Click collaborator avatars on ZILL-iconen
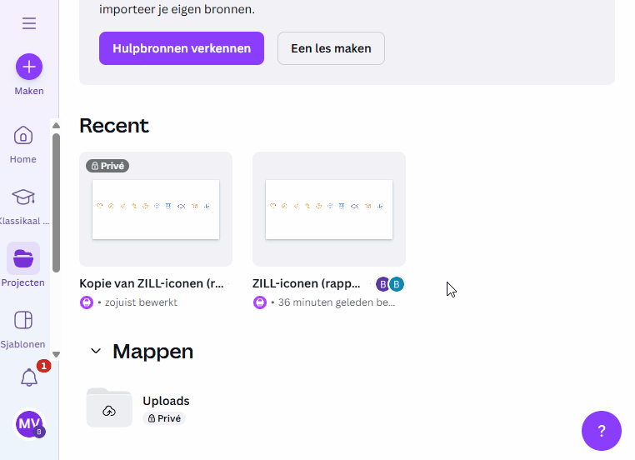The image size is (635, 460). click(389, 284)
